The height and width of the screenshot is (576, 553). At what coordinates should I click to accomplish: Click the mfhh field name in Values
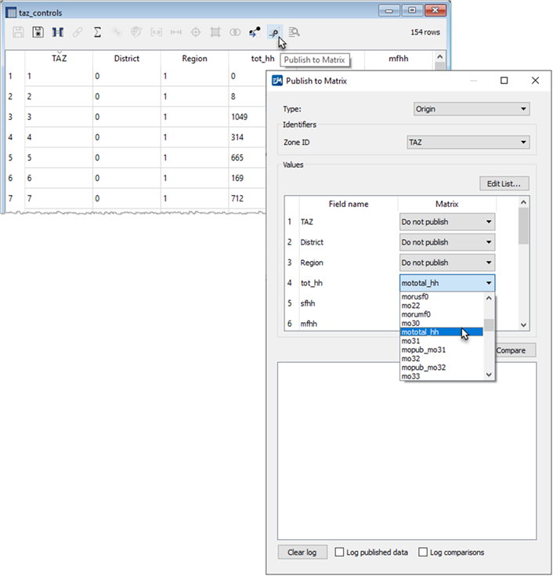(x=309, y=324)
